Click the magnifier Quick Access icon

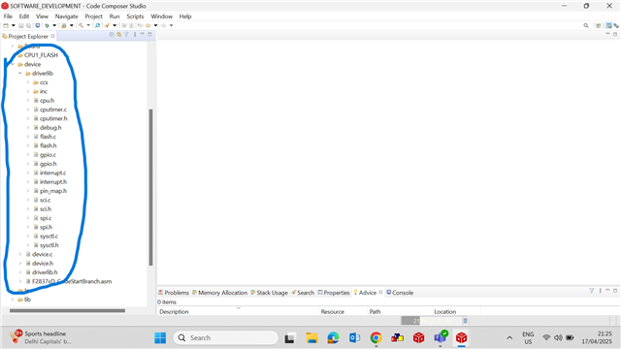[x=586, y=25]
